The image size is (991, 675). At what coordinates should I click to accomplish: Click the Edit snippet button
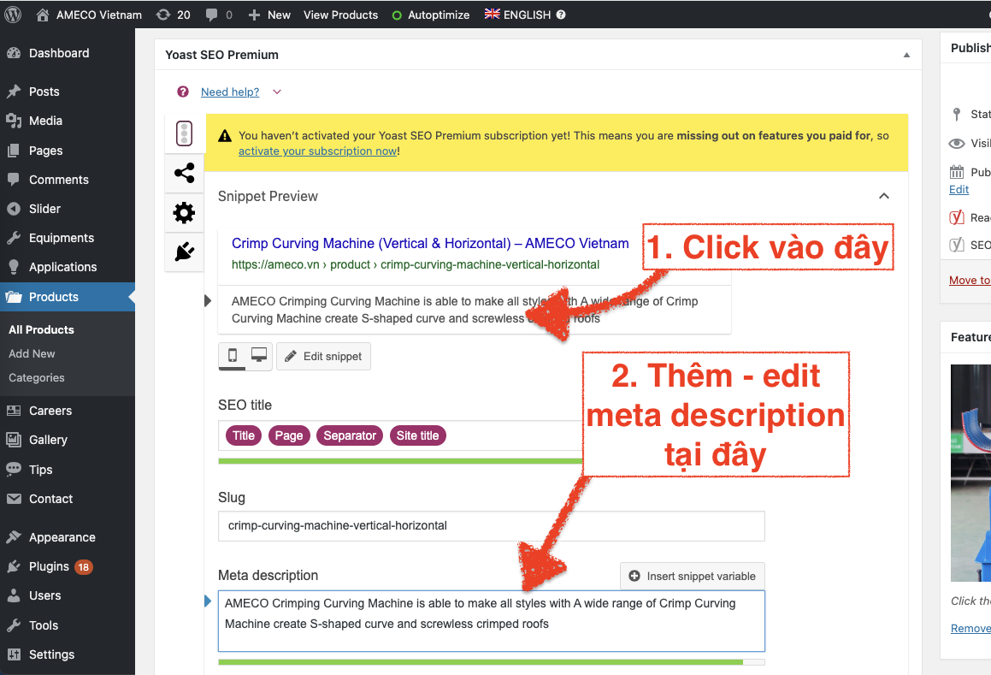click(x=324, y=356)
